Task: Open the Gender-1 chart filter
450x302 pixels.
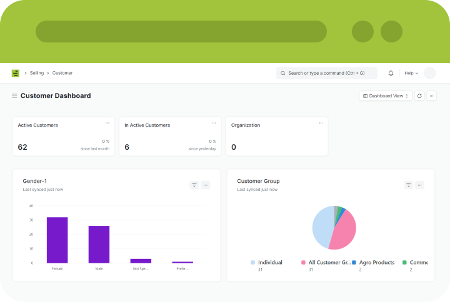Action: tap(194, 185)
